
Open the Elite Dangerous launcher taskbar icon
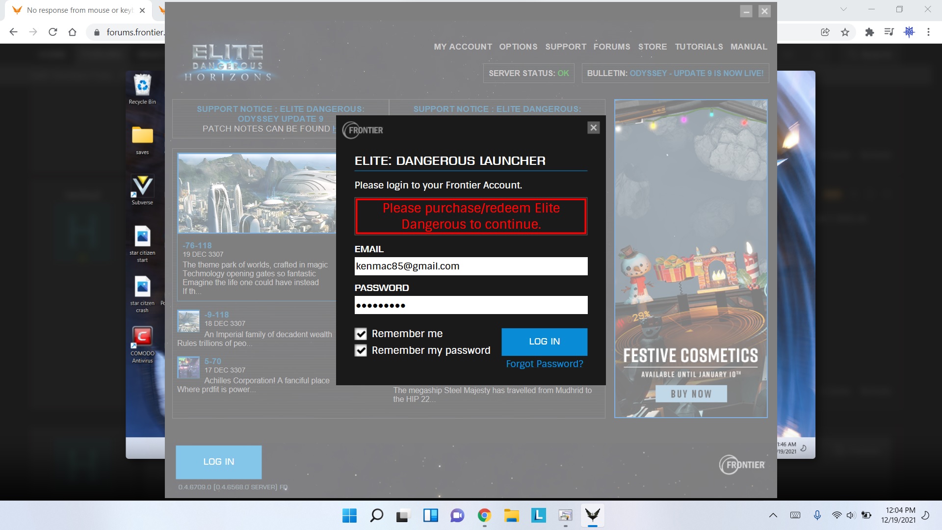click(x=593, y=515)
